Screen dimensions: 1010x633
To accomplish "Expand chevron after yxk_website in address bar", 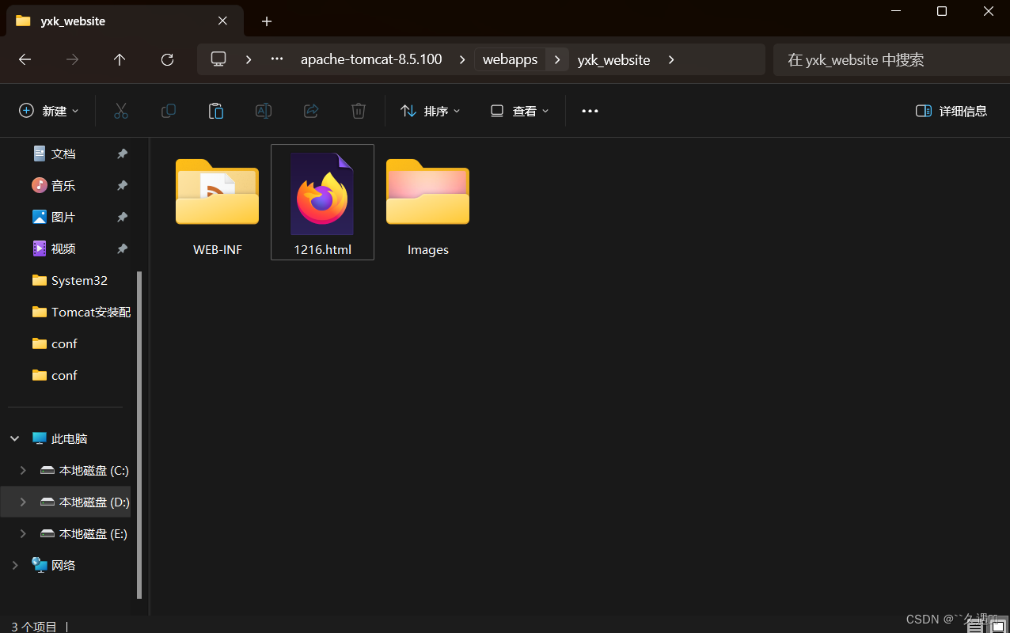I will 671,59.
